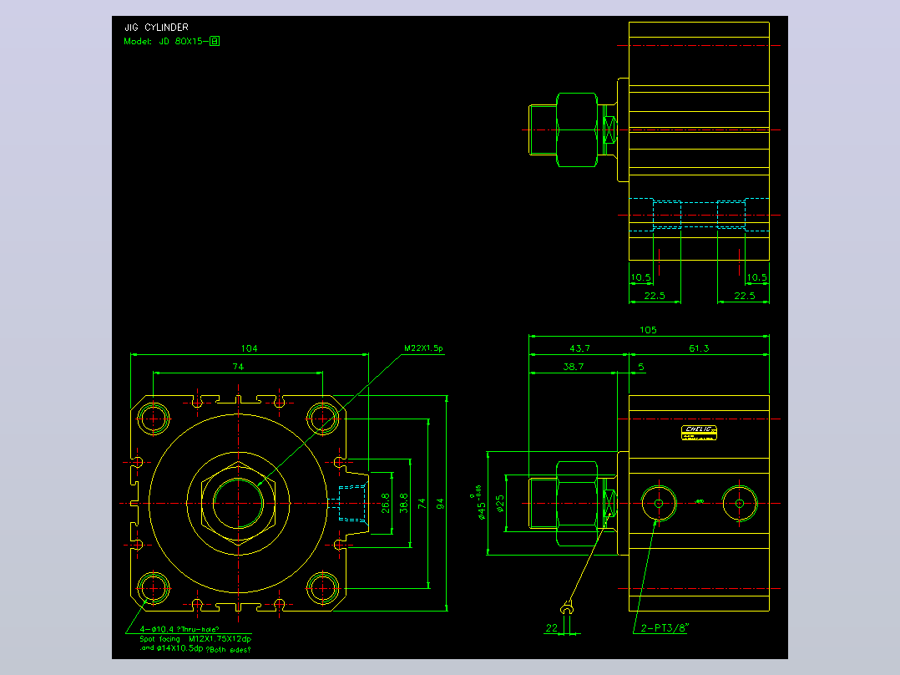Click the 'Model: JD 80X15-B' label
The image size is (900, 675).
[172, 42]
